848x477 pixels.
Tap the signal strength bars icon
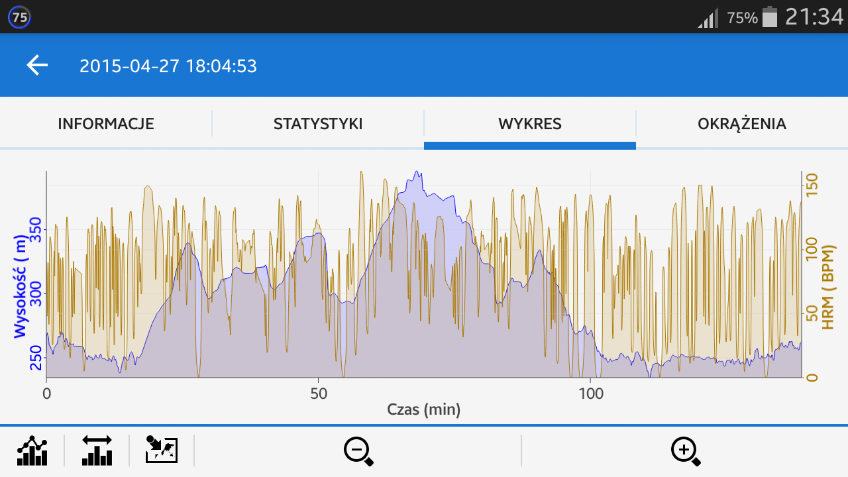(x=708, y=19)
